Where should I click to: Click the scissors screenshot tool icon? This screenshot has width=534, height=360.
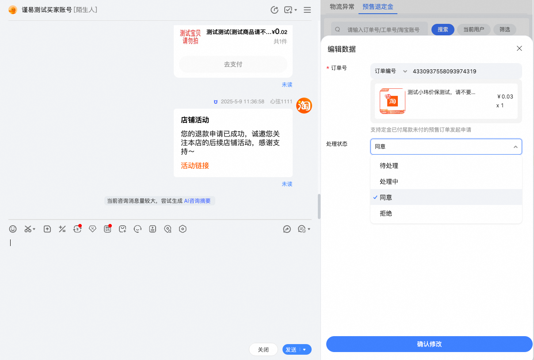coord(28,229)
